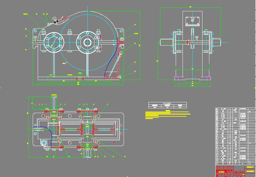The height and width of the screenshot is (177, 256).
Task: Select the right shaft end in side view
Action: coord(216,42)
